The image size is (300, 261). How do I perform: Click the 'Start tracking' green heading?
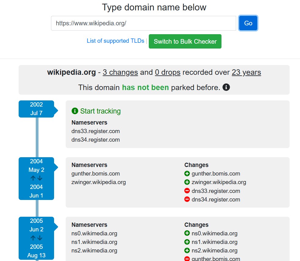101,111
